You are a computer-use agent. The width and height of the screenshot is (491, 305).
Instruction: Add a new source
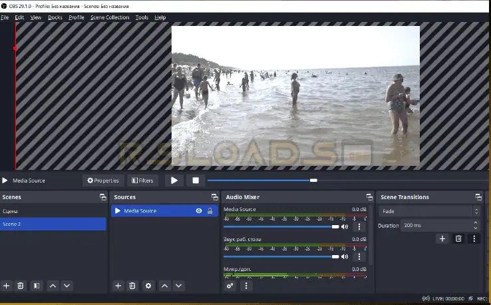coord(118,286)
